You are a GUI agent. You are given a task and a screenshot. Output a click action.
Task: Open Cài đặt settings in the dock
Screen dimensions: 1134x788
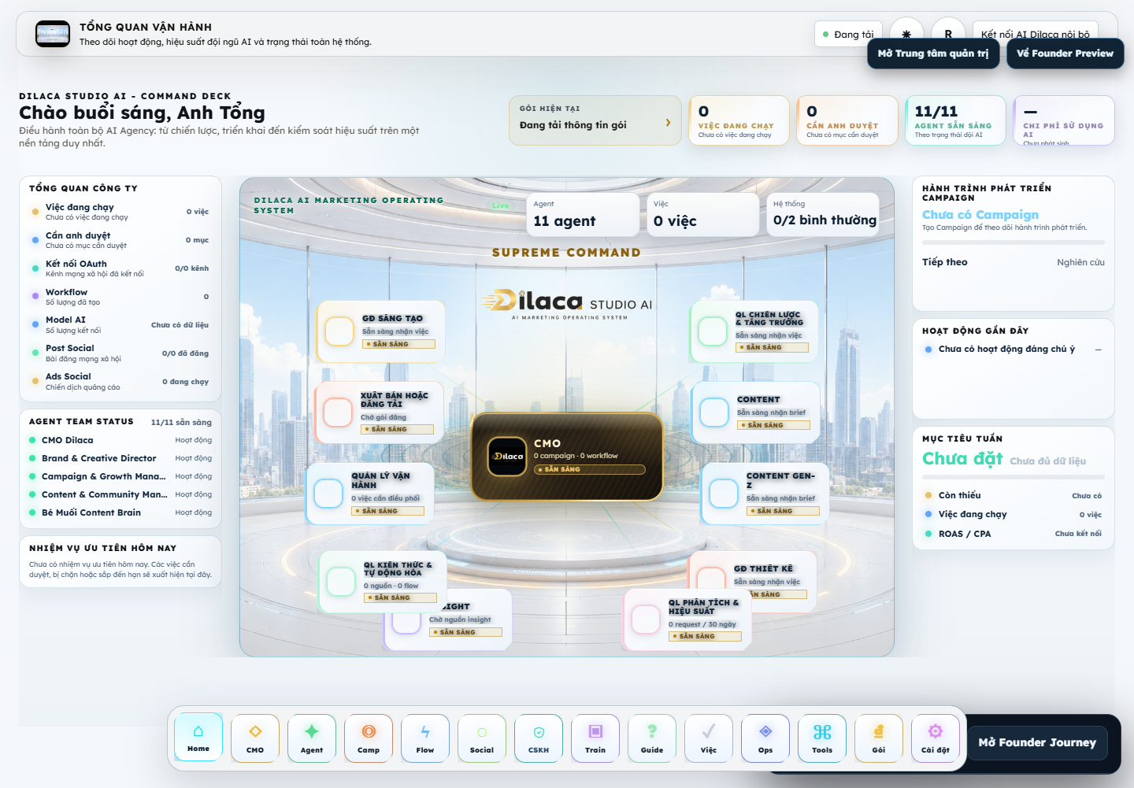(x=936, y=738)
